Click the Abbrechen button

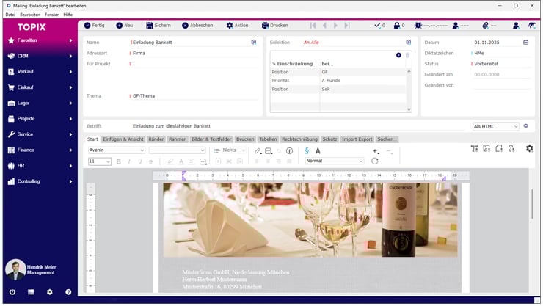point(197,26)
